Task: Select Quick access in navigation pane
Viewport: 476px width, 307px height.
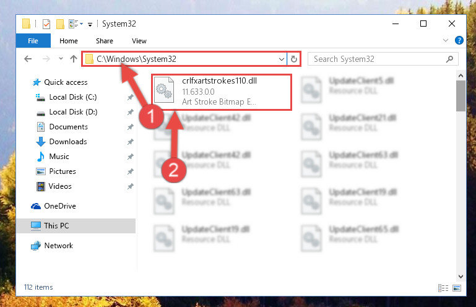Action: pos(60,82)
